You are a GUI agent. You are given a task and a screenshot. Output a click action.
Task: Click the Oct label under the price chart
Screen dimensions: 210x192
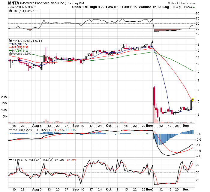point(109,126)
